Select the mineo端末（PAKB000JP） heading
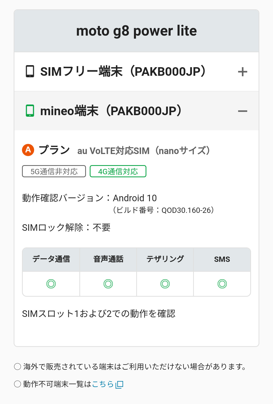The image size is (273, 404). (111, 111)
